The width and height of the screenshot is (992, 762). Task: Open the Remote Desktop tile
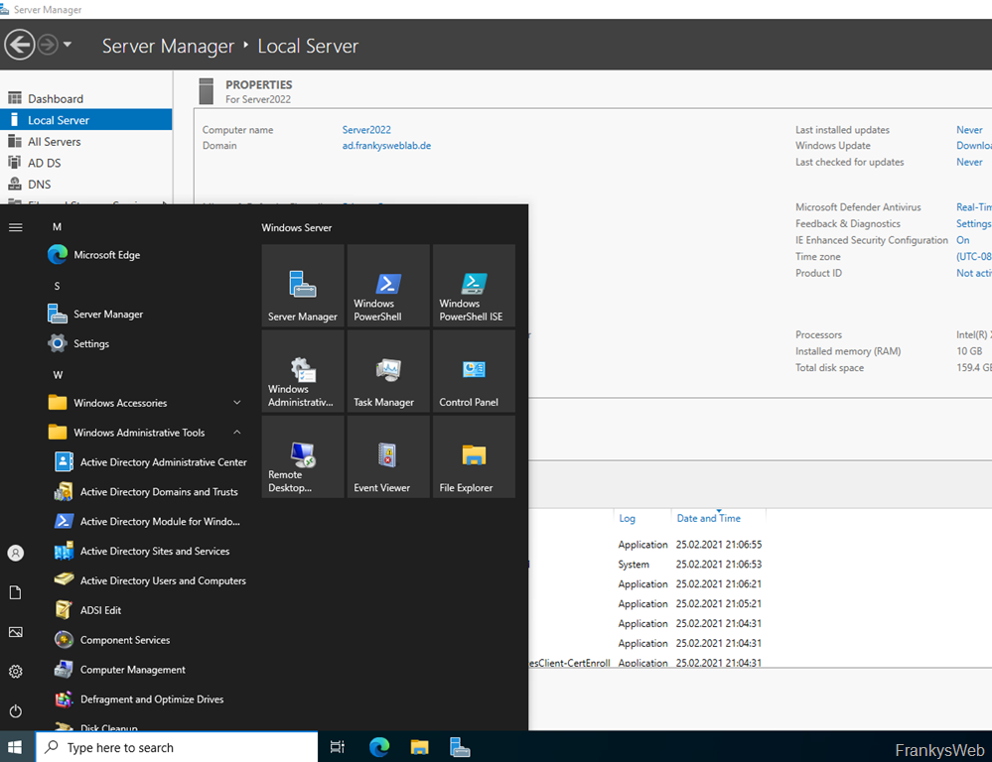303,456
